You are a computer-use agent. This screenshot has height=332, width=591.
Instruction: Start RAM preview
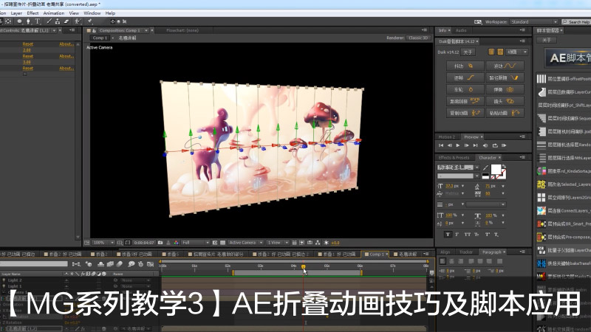504,145
